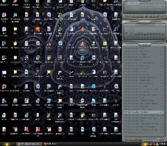The image size is (167, 146).
Task: Click Winamp previous track button
Action: tap(127, 16)
